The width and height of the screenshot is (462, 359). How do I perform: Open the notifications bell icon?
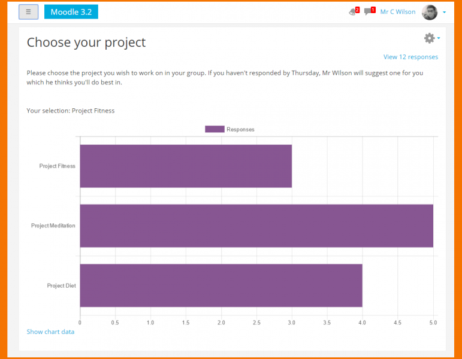pyautogui.click(x=352, y=13)
